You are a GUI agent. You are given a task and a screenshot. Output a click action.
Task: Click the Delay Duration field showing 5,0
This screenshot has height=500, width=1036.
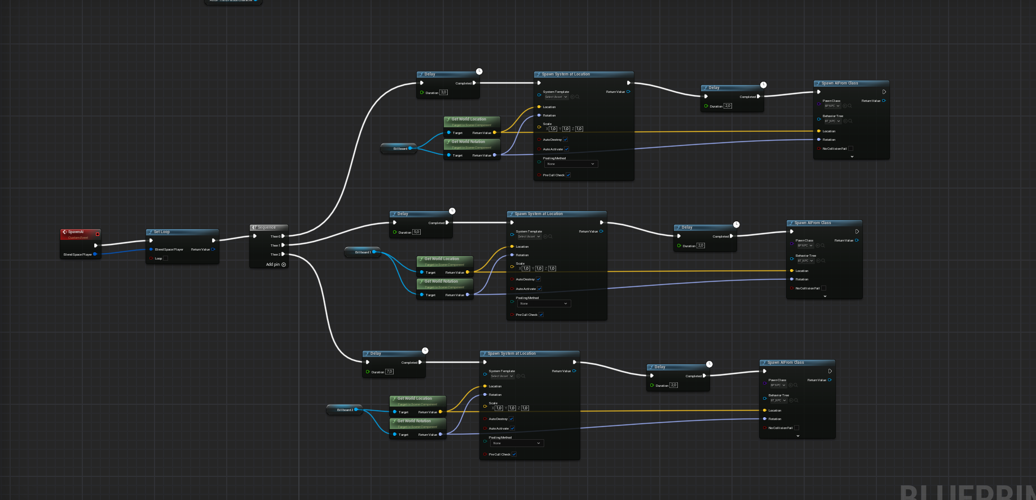pos(416,232)
